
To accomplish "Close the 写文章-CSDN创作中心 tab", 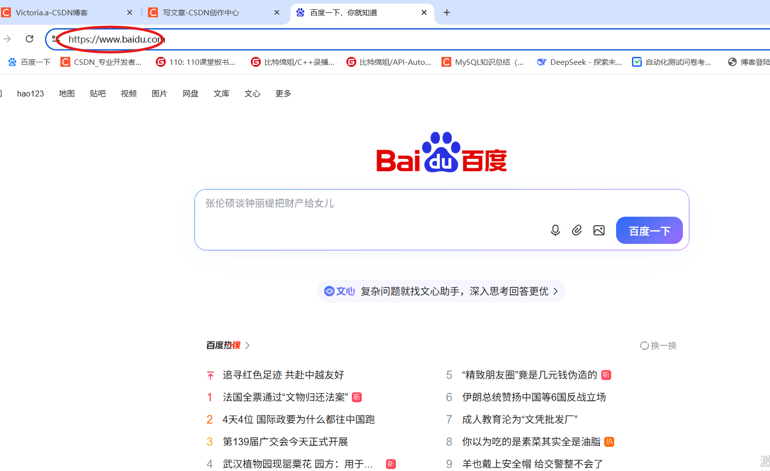I will 277,12.
